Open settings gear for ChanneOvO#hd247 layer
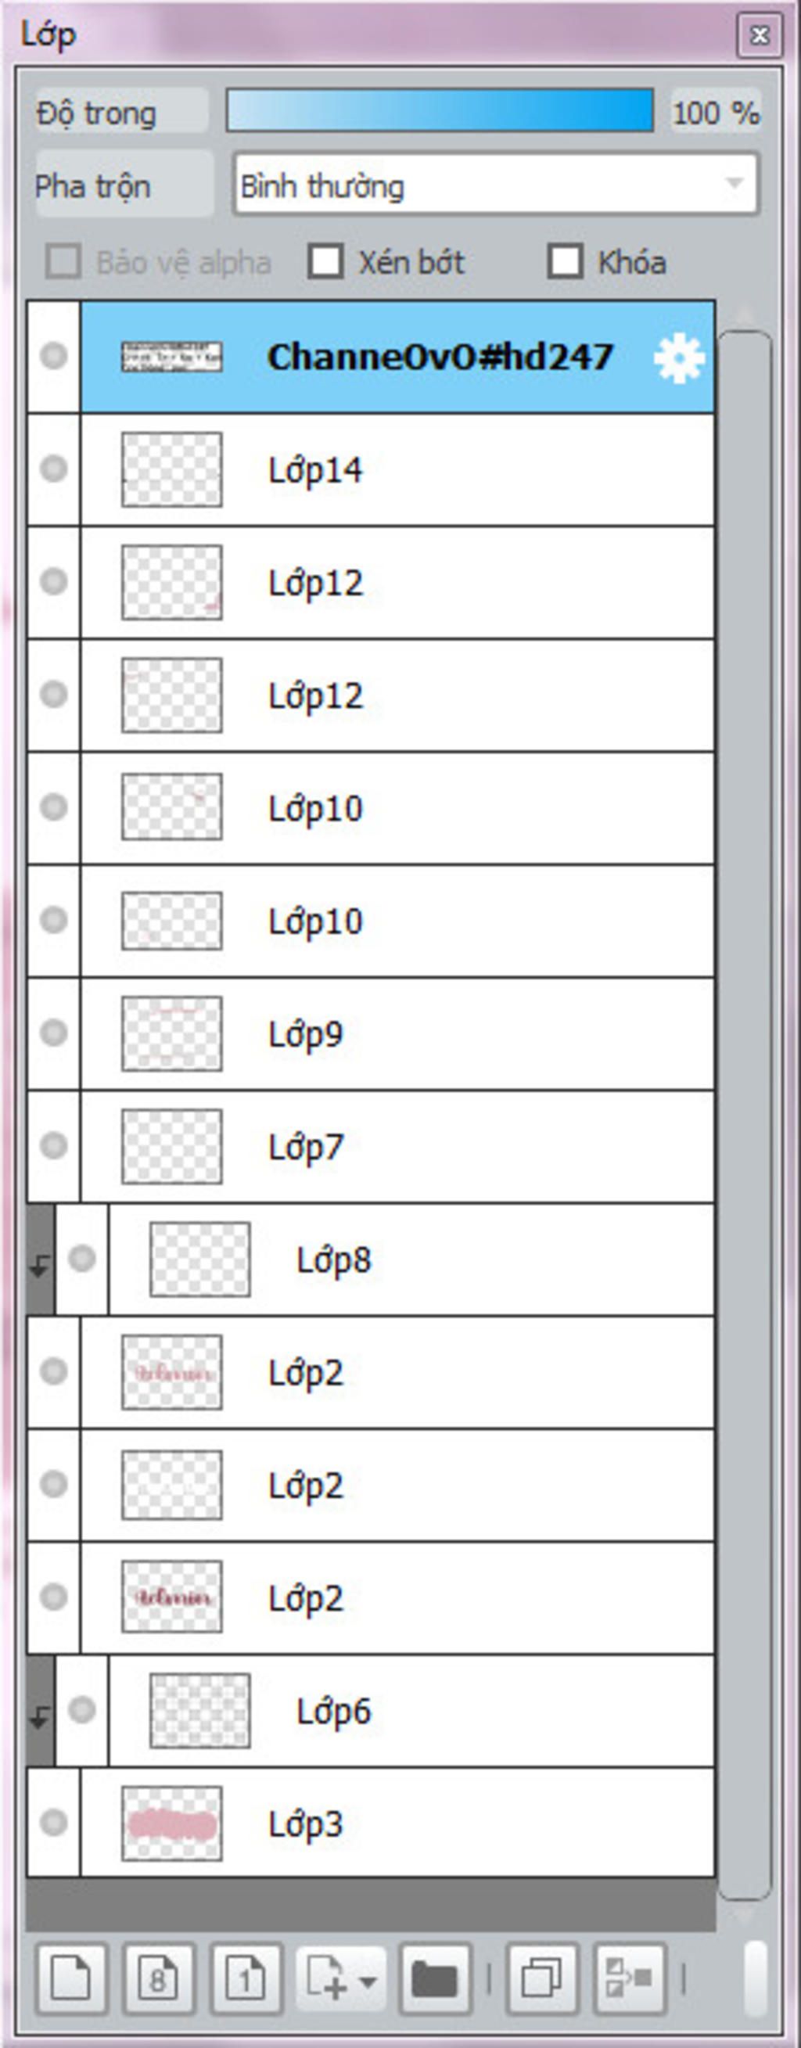Viewport: 801px width, 2048px height. pyautogui.click(x=679, y=358)
